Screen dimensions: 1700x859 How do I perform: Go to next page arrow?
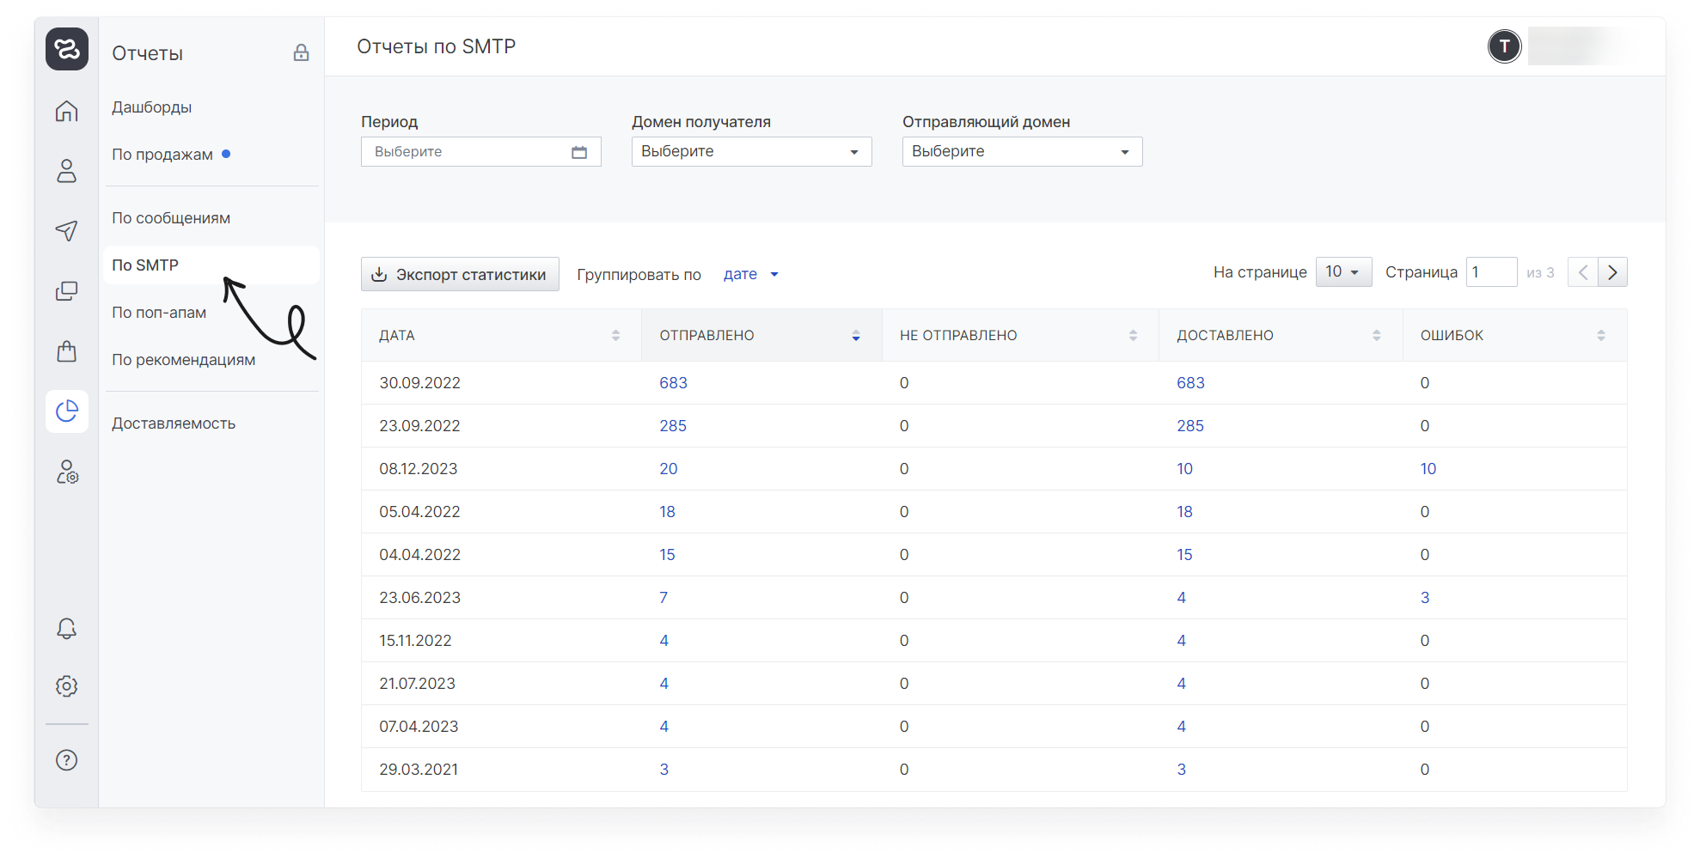click(1612, 272)
